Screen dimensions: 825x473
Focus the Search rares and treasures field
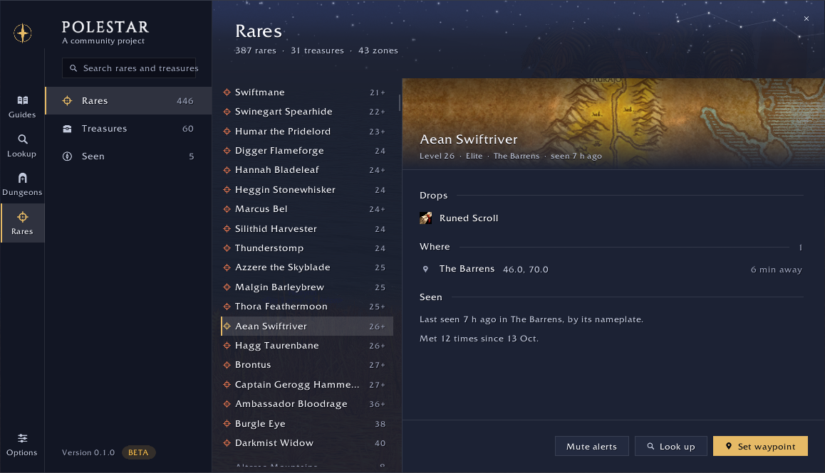tap(129, 68)
